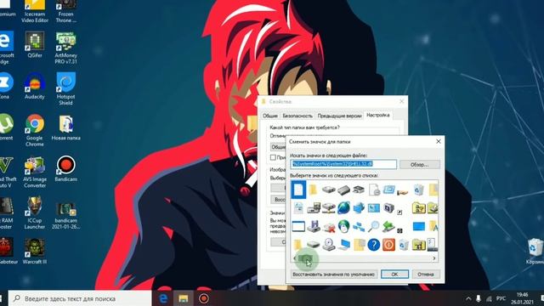The image size is (544, 306).
Task: Open the taskbar clock and date
Action: (x=522, y=298)
